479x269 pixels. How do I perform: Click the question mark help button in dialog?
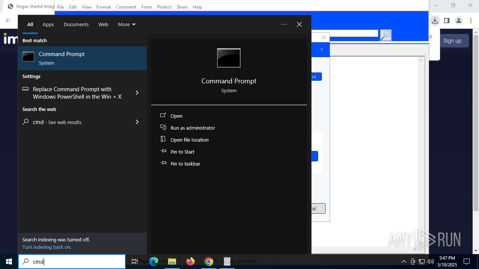tap(321, 50)
